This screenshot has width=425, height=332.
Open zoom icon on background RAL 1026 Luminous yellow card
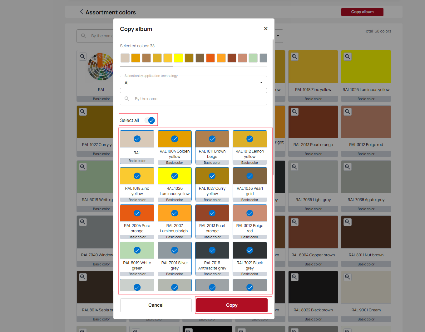tap(348, 57)
